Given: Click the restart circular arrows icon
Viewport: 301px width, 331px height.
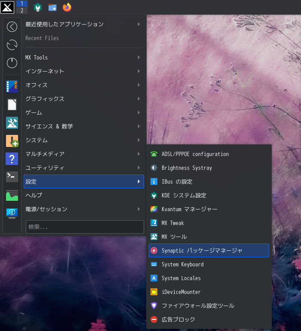Looking at the screenshot, I should (12, 45).
